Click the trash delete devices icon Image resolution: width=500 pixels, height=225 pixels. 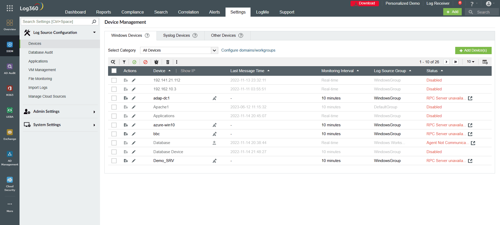pos(168,62)
